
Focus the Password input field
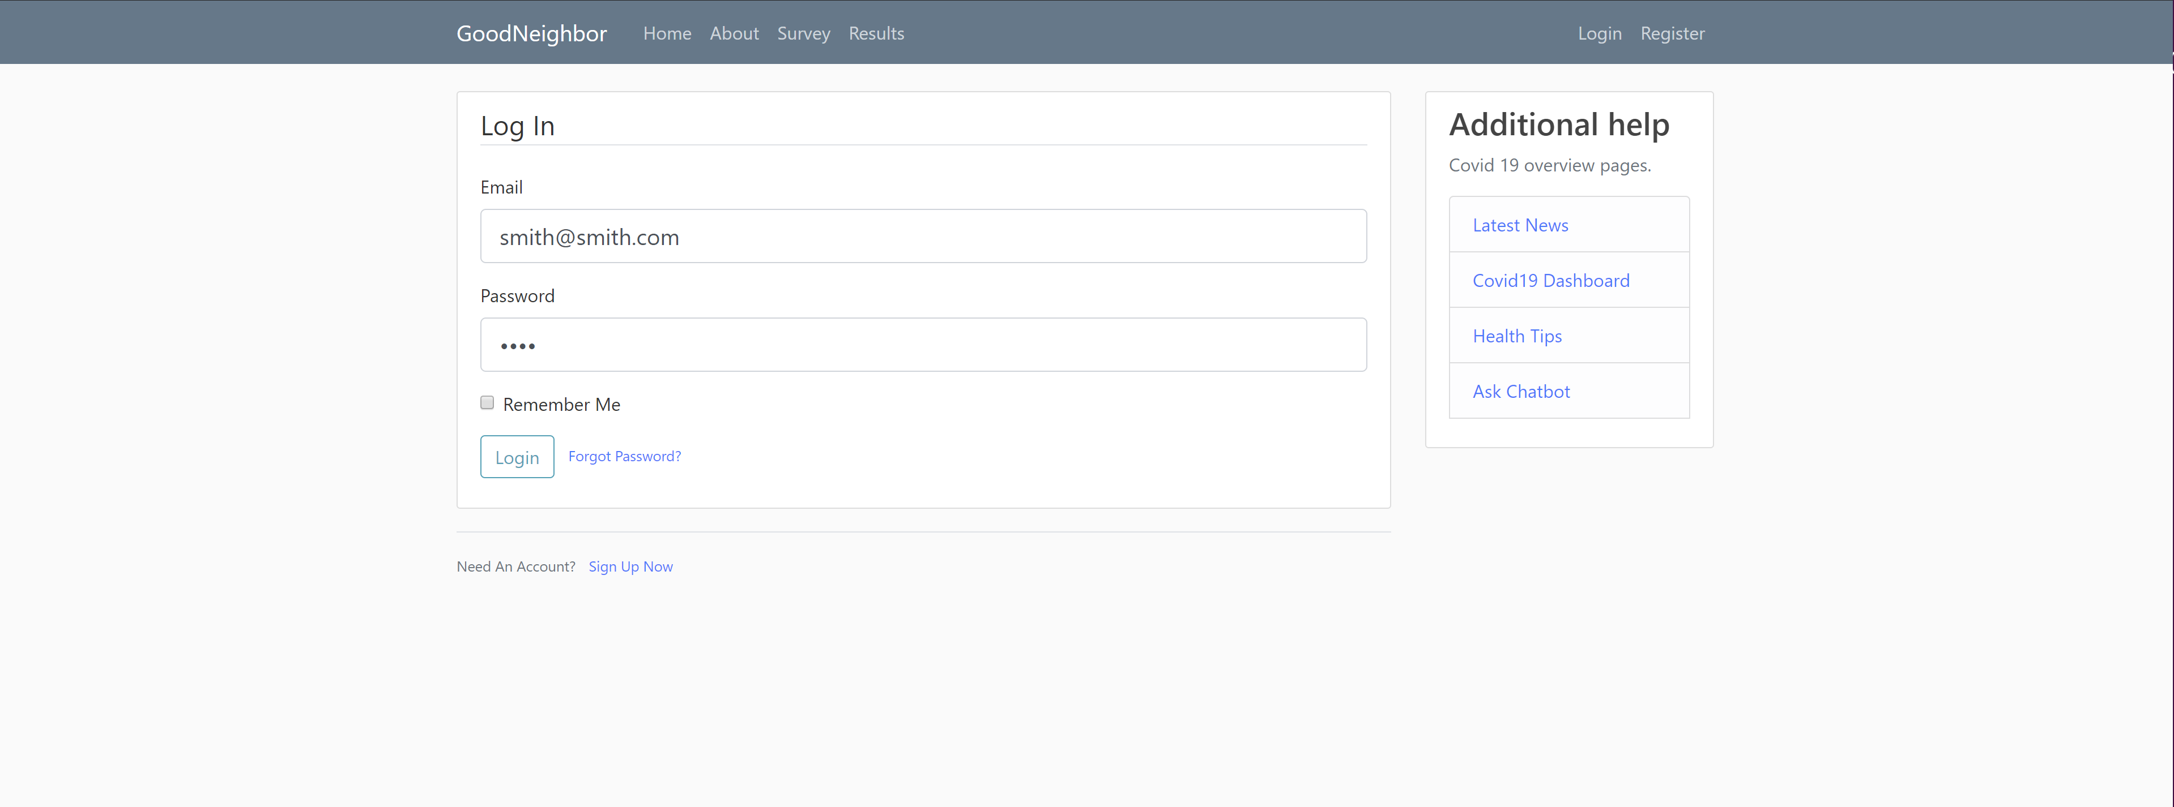point(922,345)
